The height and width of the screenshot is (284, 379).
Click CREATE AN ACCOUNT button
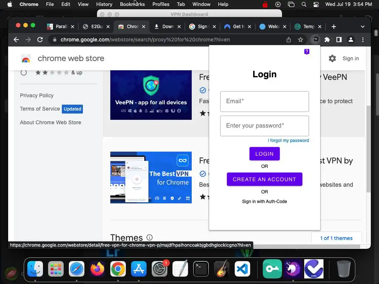(x=264, y=179)
